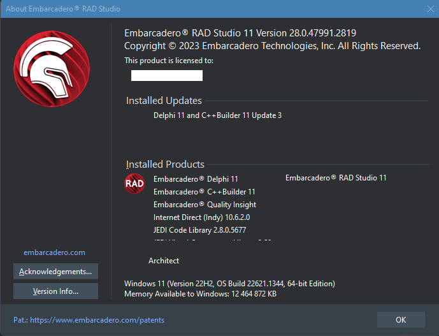The image size is (439, 336).
Task: Click the Embarcadero RAD Studio 11 product description
Action: pyautogui.click(x=336, y=178)
